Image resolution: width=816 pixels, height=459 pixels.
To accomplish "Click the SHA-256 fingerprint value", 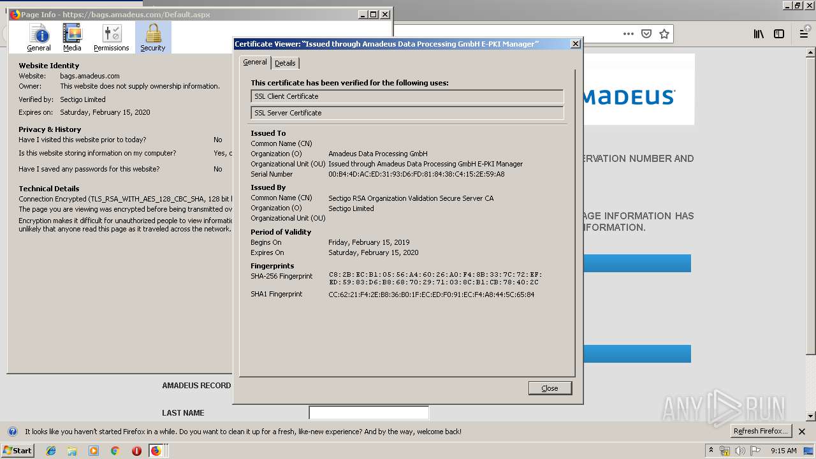I will click(435, 279).
